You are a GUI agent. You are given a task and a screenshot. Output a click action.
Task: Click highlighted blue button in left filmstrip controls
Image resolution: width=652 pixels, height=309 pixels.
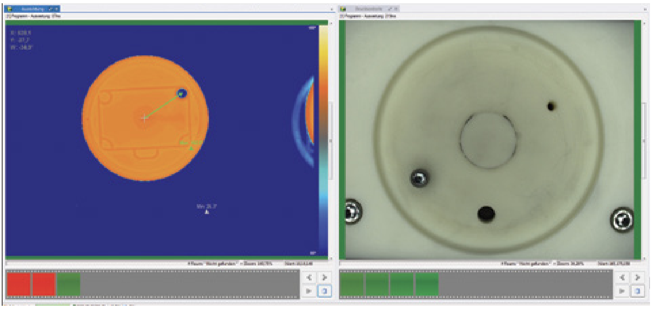(324, 291)
